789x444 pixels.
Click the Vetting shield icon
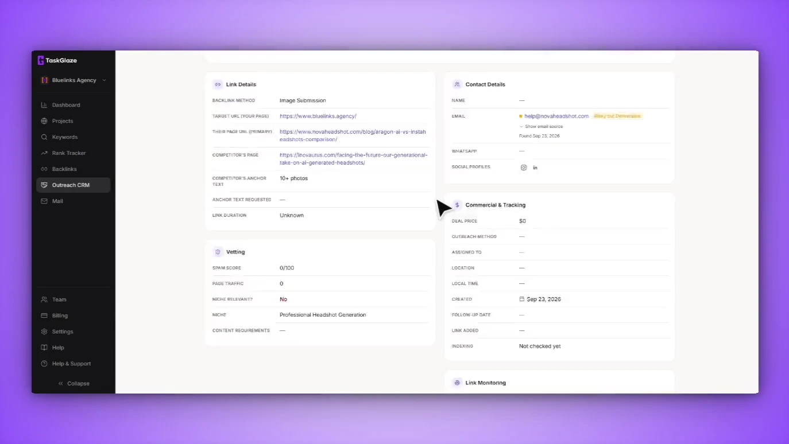[218, 252]
